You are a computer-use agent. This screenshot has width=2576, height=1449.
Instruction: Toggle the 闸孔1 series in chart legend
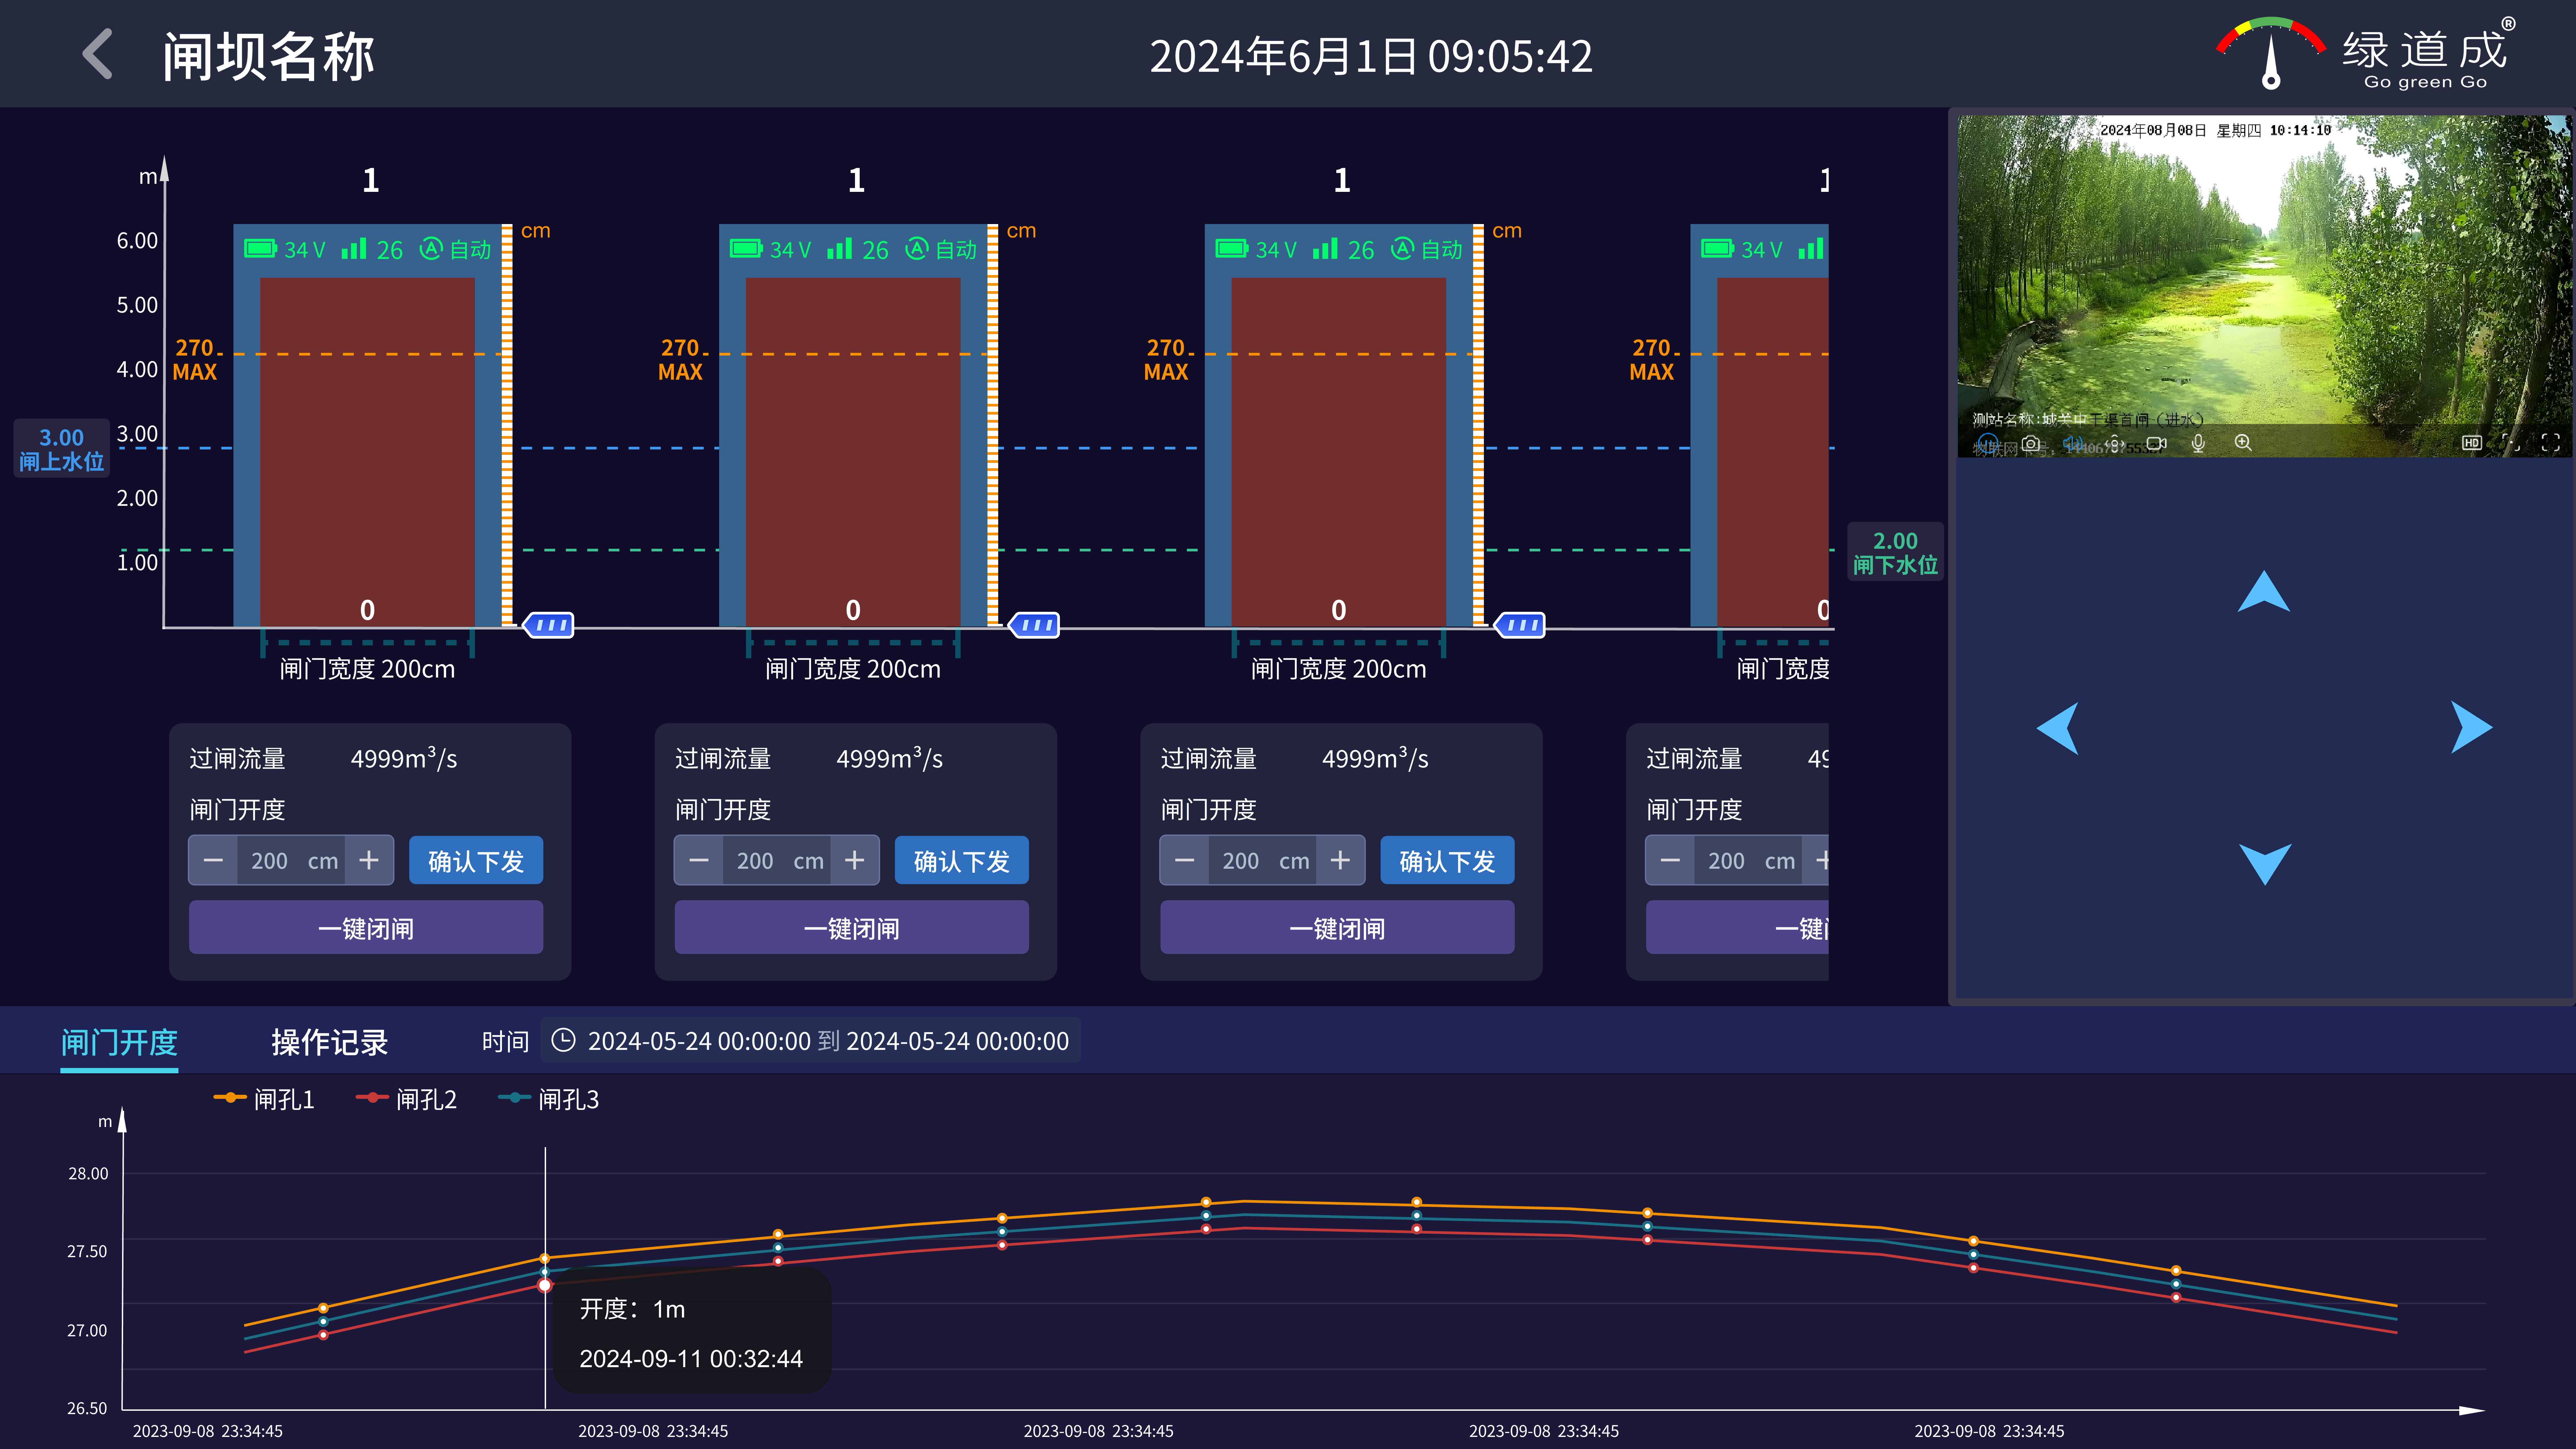264,1099
